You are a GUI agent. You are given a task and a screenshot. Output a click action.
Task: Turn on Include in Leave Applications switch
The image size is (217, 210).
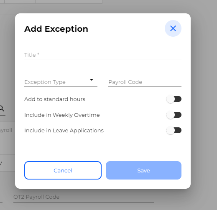point(174,130)
